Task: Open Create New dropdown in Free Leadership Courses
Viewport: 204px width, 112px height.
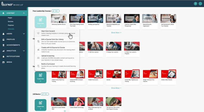Action: coord(41,22)
